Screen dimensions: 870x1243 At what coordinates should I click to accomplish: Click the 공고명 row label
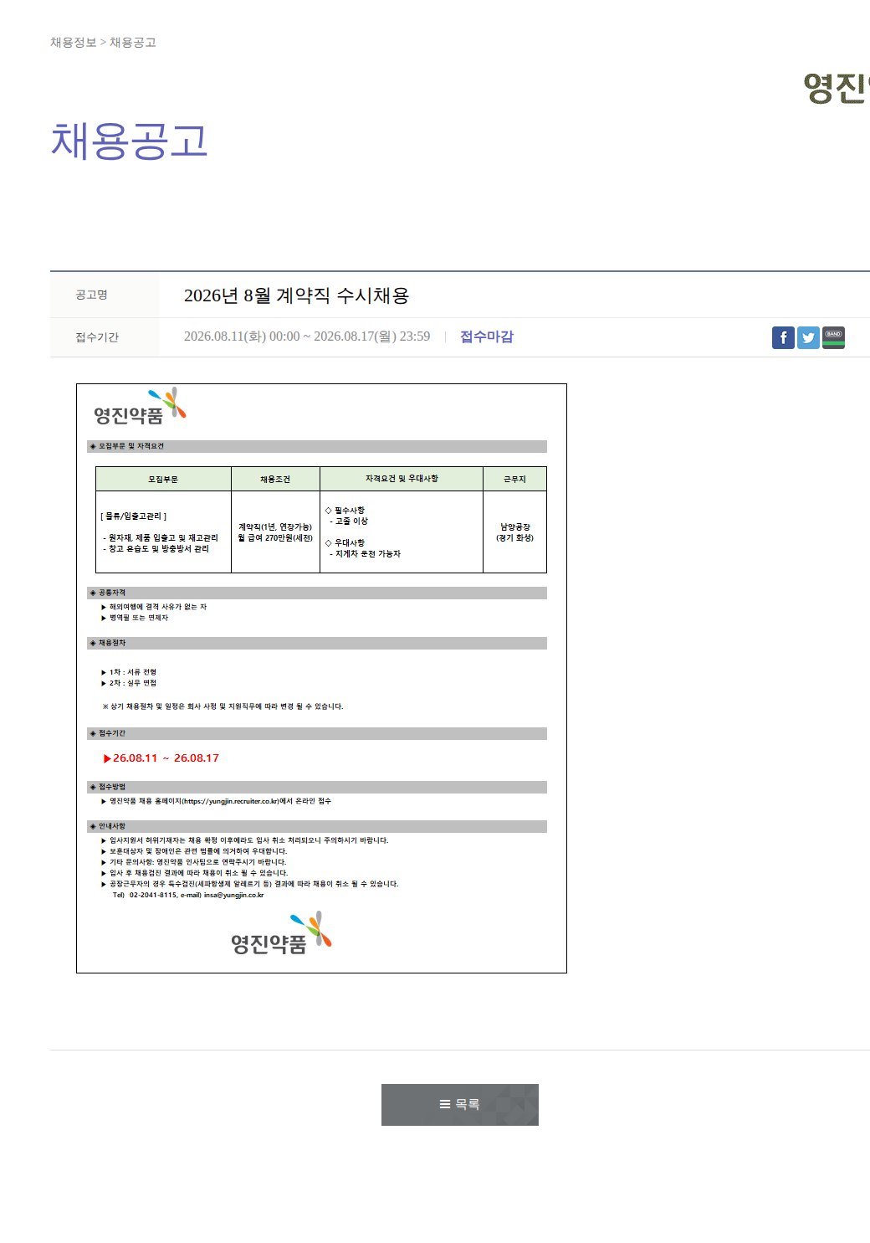pos(91,295)
